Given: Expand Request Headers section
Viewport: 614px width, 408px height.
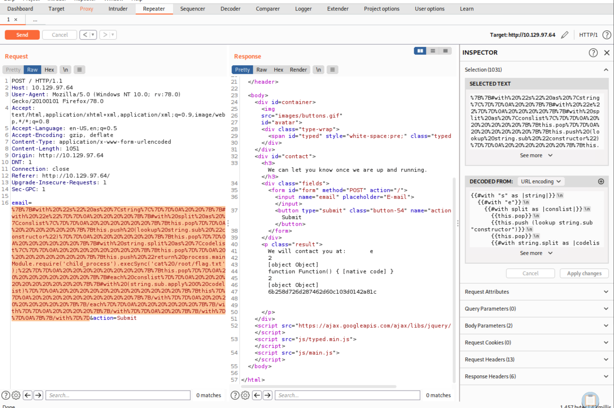Looking at the screenshot, I should (536, 360).
